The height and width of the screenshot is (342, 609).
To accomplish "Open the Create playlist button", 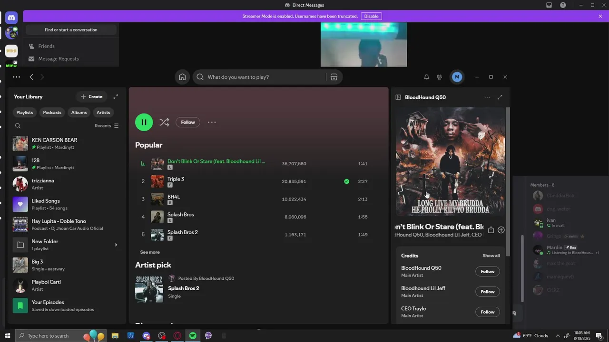I will [x=91, y=96].
